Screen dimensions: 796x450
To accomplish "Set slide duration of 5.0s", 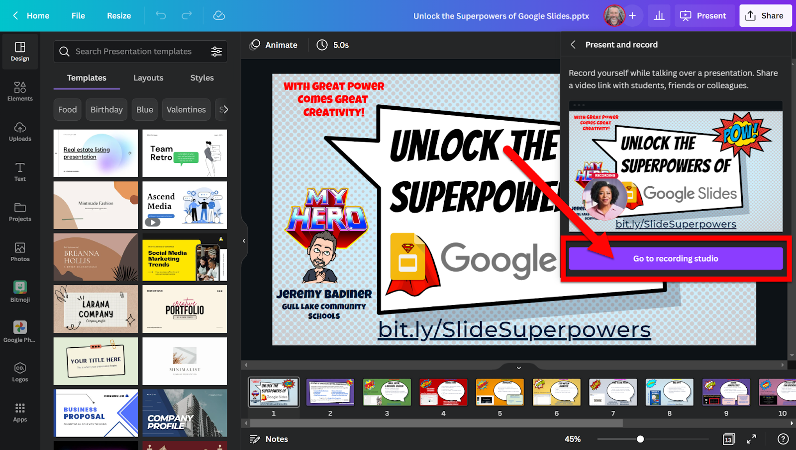I will click(x=333, y=45).
